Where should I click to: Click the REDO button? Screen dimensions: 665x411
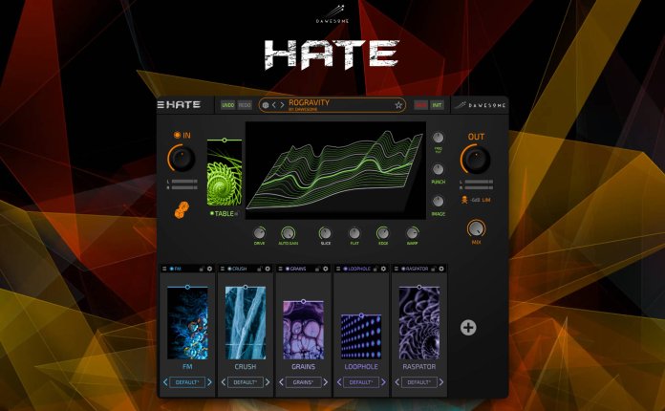coord(245,105)
